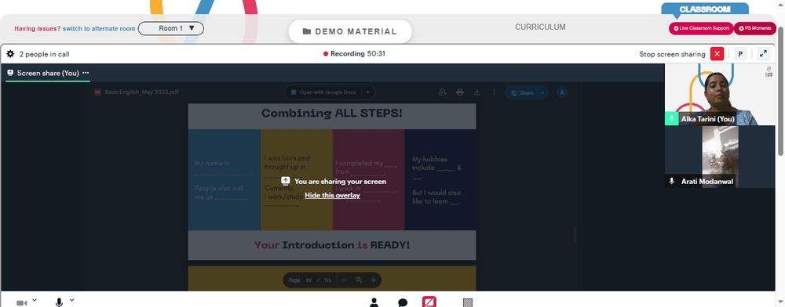
Task: Click magnifier zoom reset icon in page bar
Action: pos(359,280)
